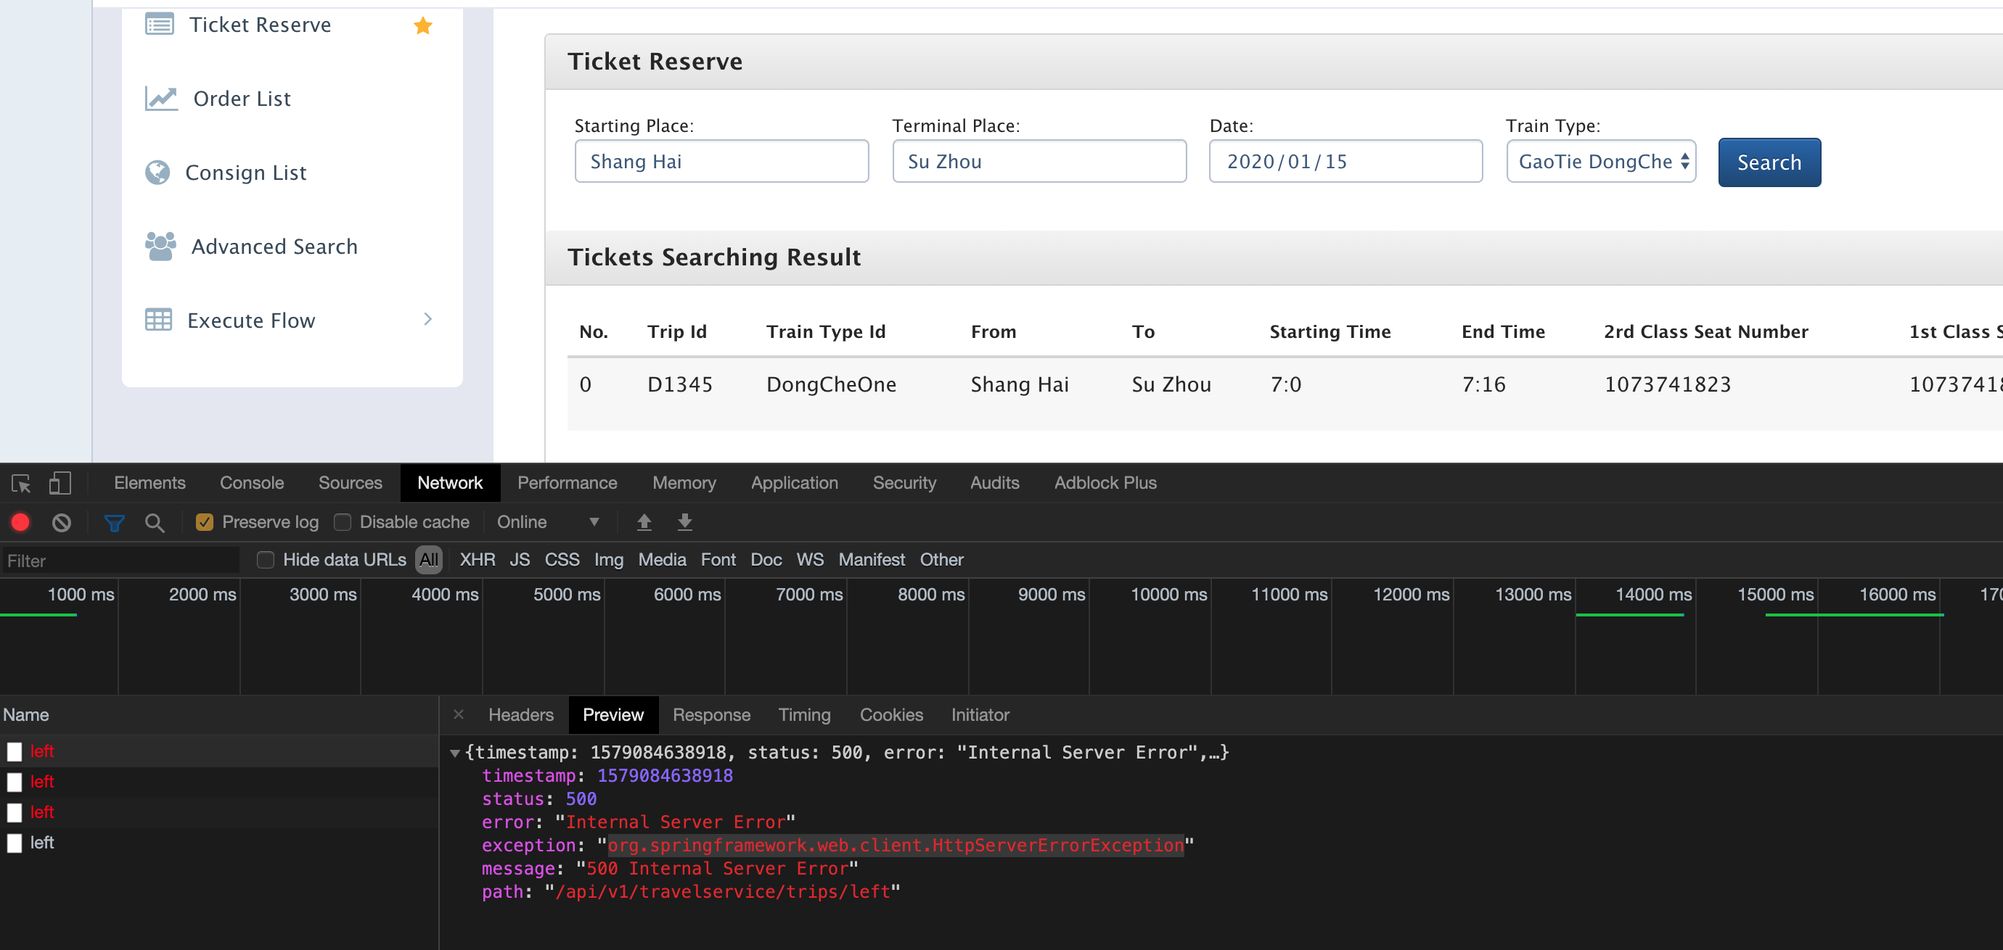Screen dimensions: 2003x950
Task: Clear the network log with the block icon
Action: pyautogui.click(x=62, y=522)
